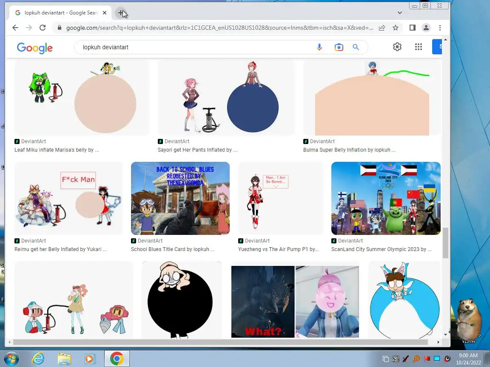Viewport: 490px width, 367px height.
Task: Bookmark this page with the star
Action: (396, 28)
